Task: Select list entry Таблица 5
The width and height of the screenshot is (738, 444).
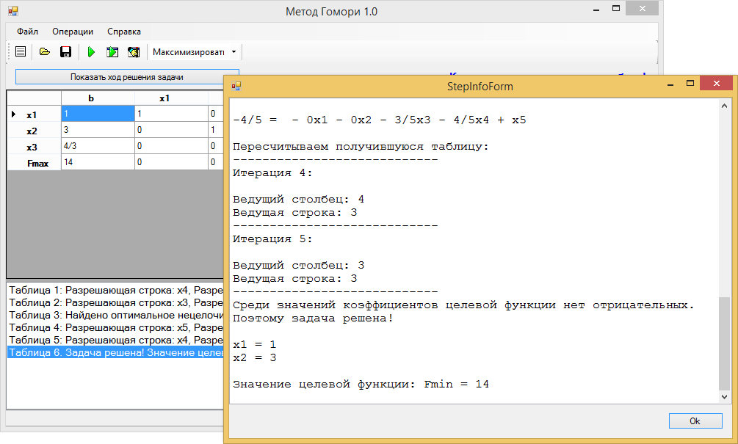Action: click(x=115, y=340)
